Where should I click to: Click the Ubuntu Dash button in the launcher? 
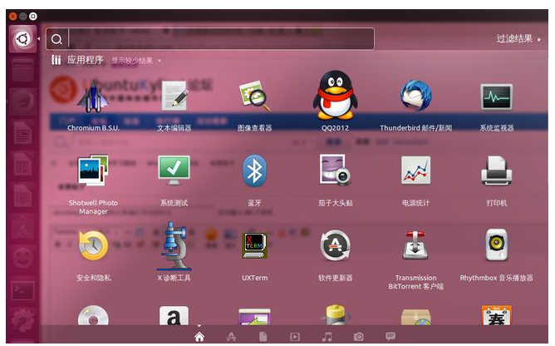(x=22, y=38)
